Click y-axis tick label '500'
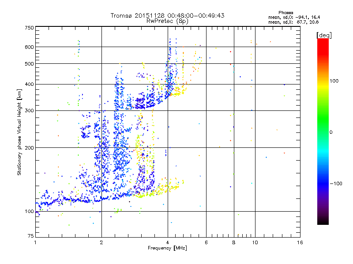This screenshot has height=264, width=353. [29, 64]
